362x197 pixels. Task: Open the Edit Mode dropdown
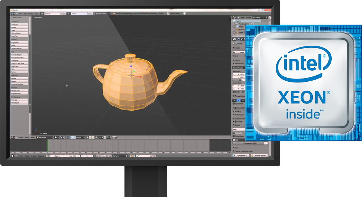click(x=45, y=137)
